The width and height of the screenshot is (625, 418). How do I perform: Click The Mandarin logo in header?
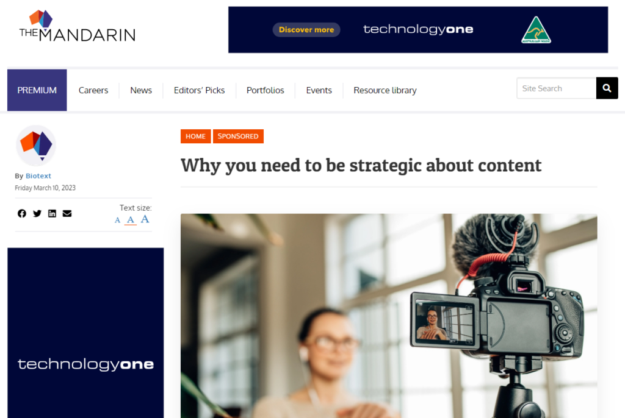tap(78, 26)
